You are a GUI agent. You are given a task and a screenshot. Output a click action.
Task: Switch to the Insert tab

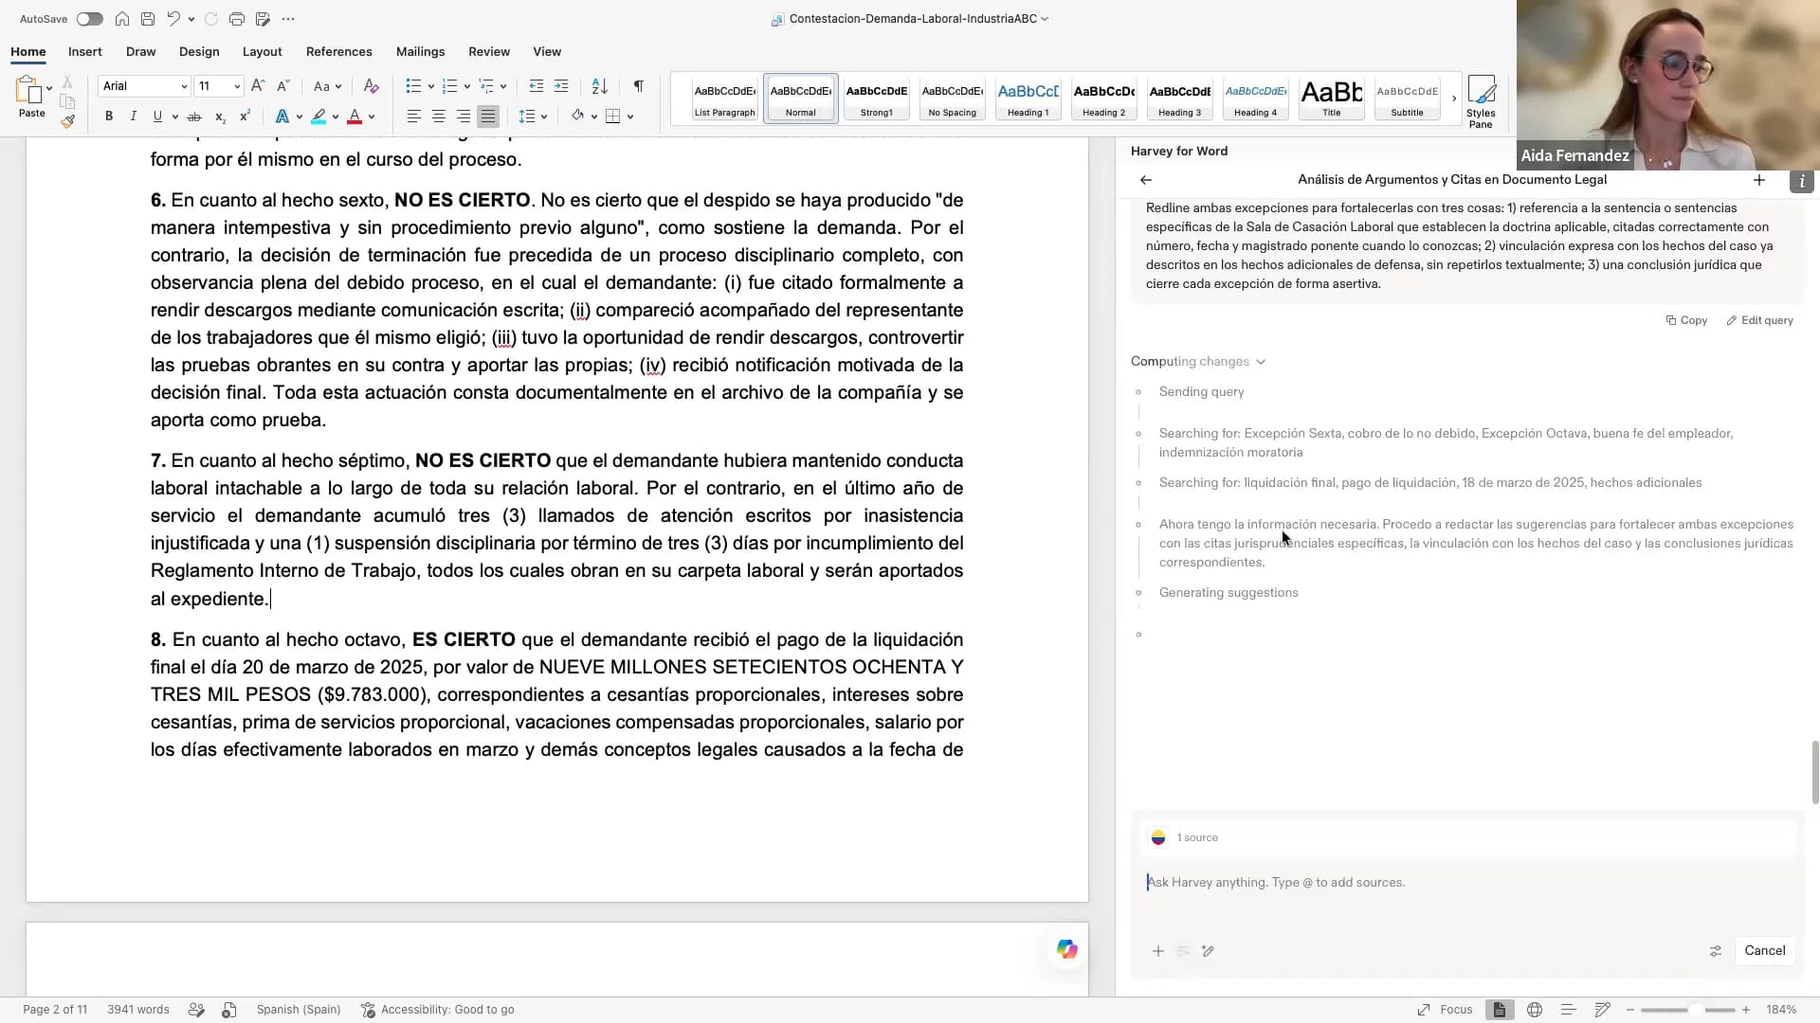pos(85,51)
